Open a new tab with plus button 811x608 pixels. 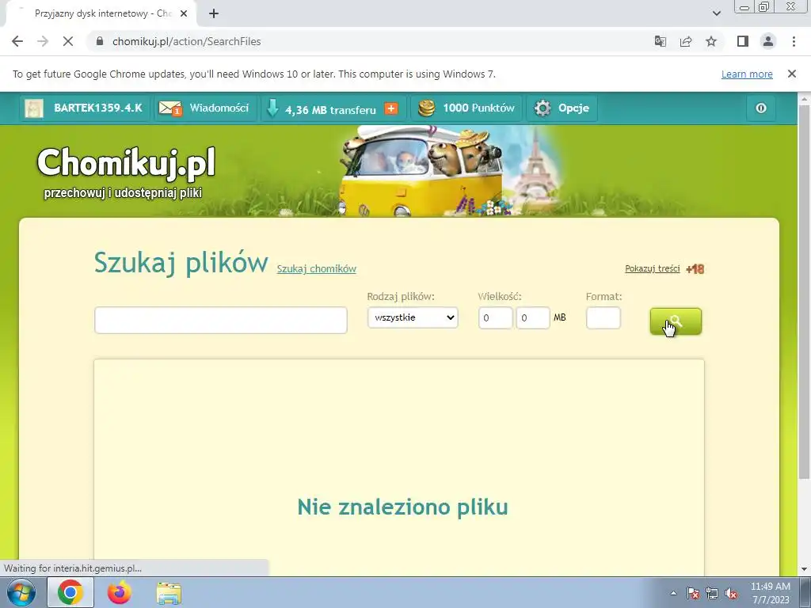[214, 14]
